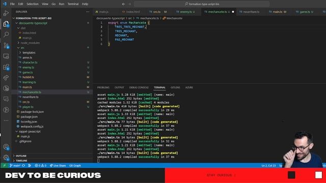Switch to the GitLens panel tab
326x183 pixels.
[175, 87]
